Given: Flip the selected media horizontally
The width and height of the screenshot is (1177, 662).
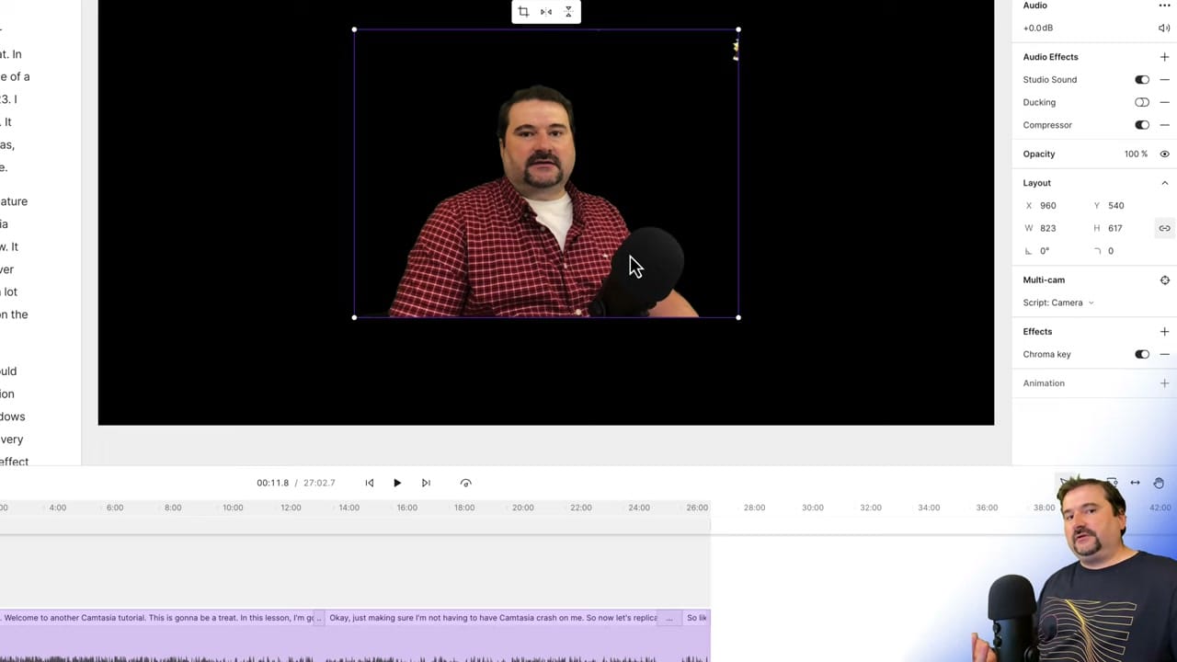Looking at the screenshot, I should 545,11.
